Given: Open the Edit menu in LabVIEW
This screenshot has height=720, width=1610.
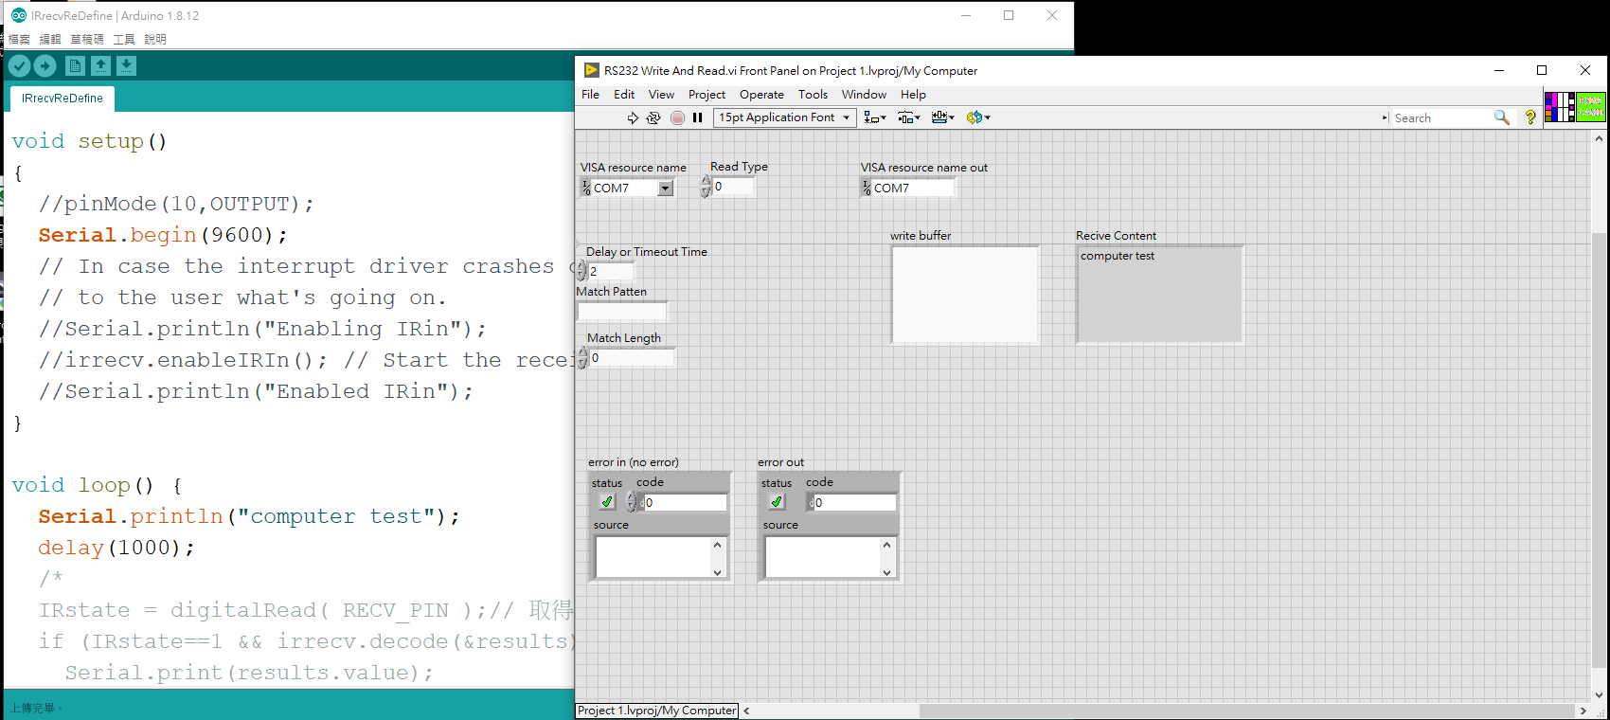Looking at the screenshot, I should [624, 94].
